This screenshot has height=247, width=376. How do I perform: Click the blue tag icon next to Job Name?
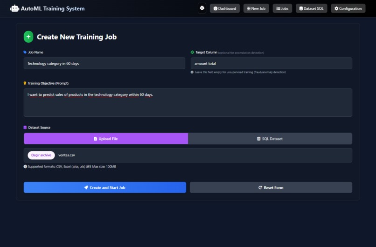click(25, 52)
